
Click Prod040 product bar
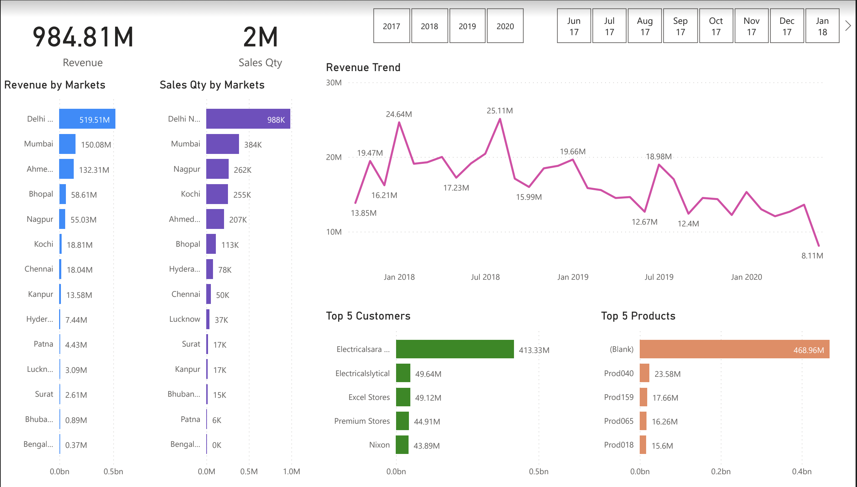coord(644,373)
